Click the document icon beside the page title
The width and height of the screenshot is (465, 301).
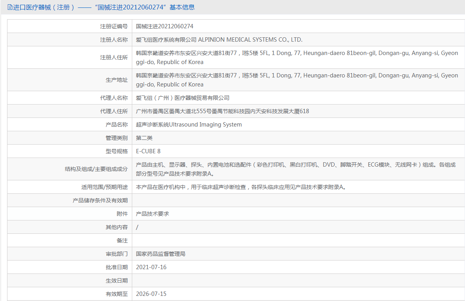coord(10,7)
